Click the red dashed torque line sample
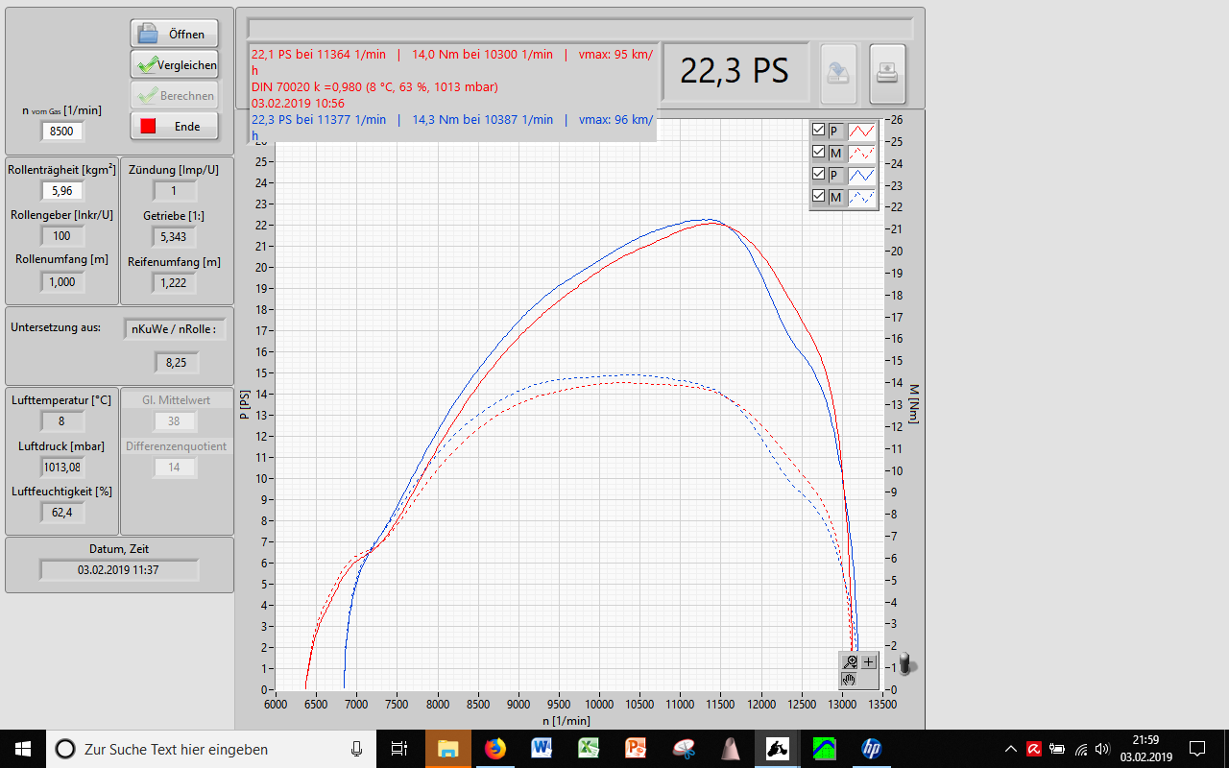Screen dimensions: 1229x768 [861, 153]
